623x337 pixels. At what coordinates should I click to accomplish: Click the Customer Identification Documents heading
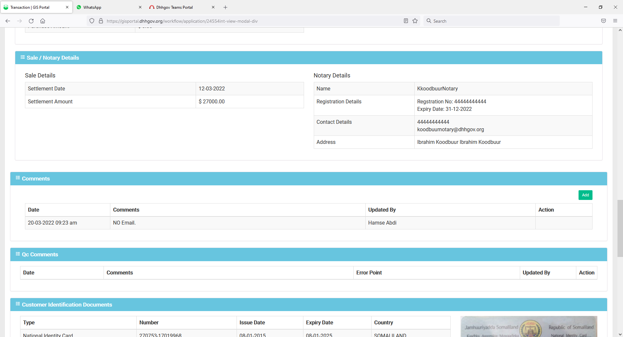(x=67, y=305)
